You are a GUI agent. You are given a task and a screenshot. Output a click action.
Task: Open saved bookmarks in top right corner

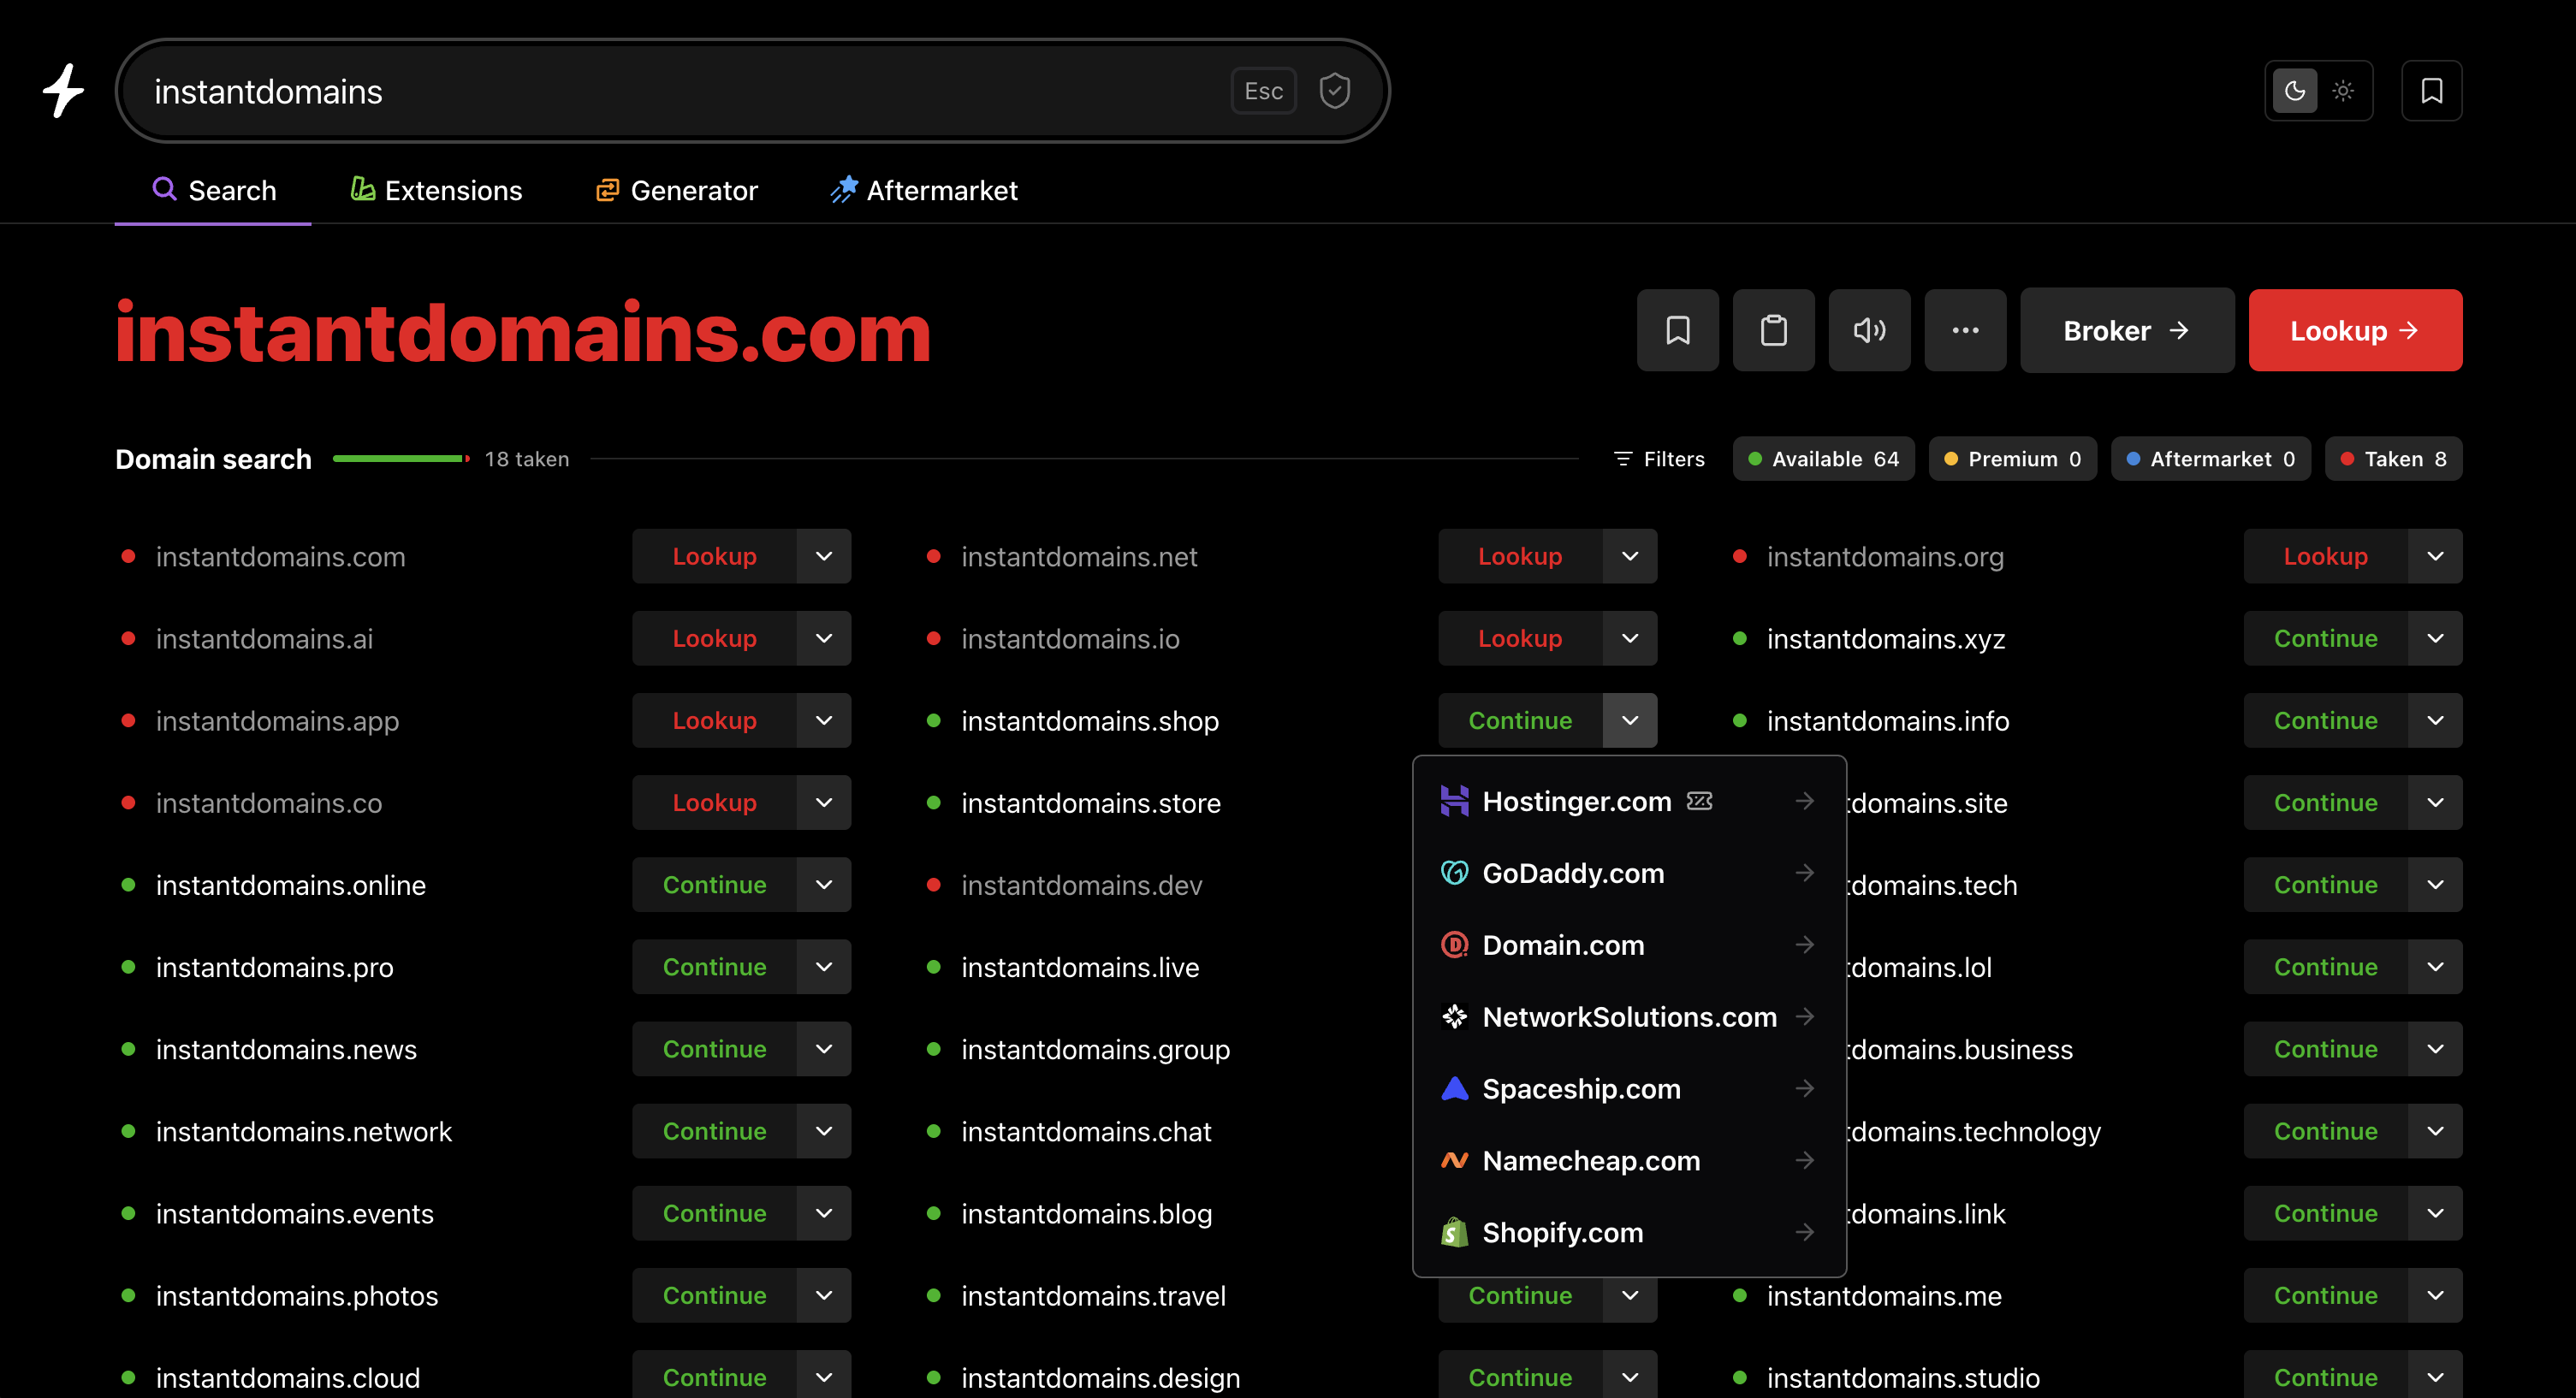(x=2431, y=91)
